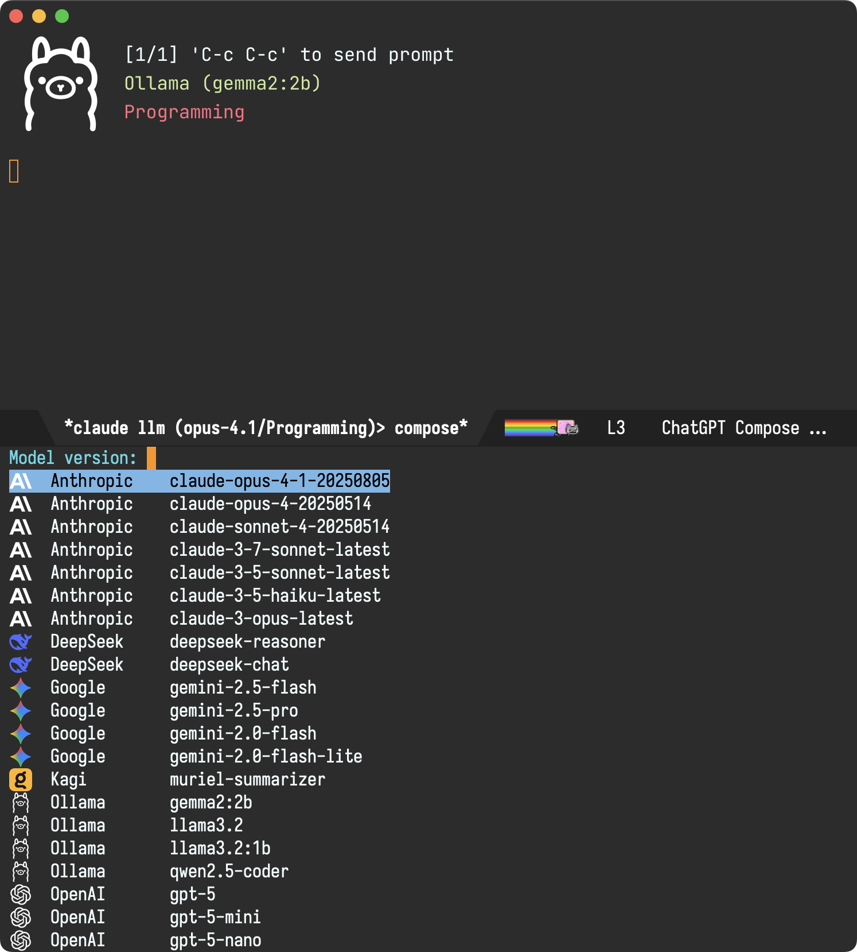Click Anthropic icon beside claude-opus-4-20250514
The width and height of the screenshot is (857, 952).
[x=21, y=504]
